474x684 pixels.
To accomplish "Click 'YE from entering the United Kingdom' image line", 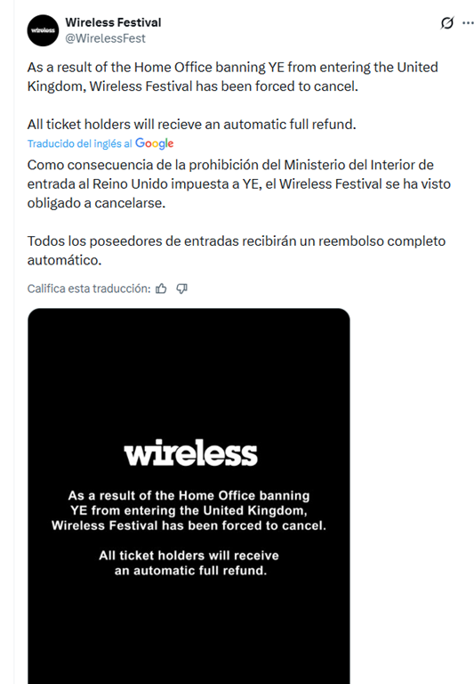I will coord(189,510).
